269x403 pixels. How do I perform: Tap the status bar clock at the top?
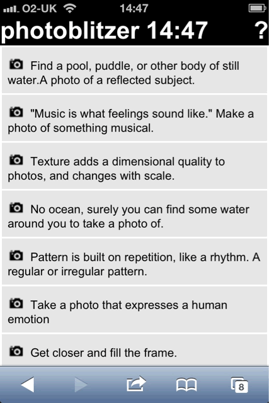(x=134, y=8)
